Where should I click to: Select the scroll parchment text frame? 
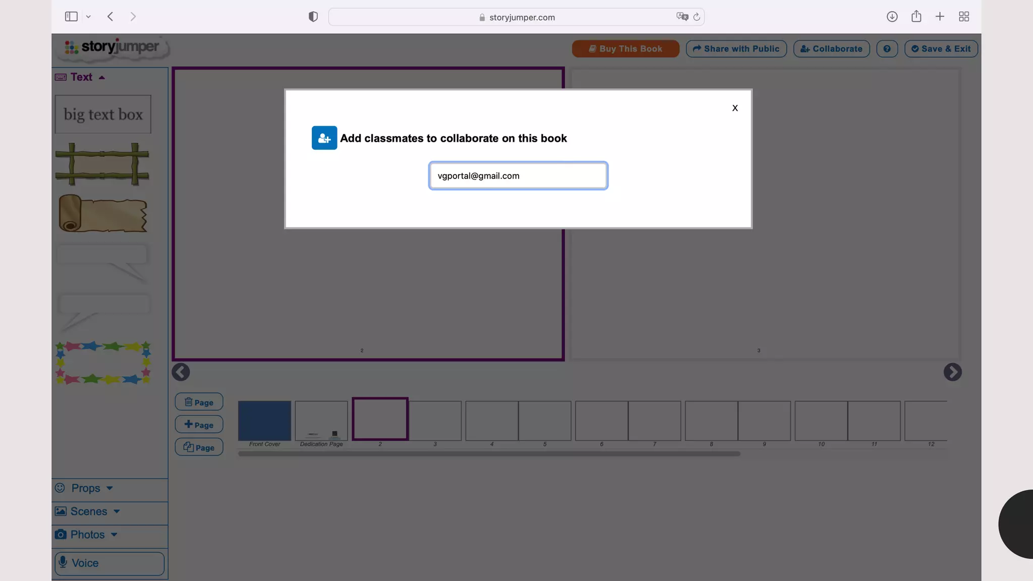point(103,214)
